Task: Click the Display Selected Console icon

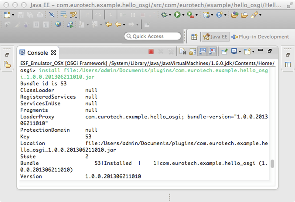Action: [234, 51]
